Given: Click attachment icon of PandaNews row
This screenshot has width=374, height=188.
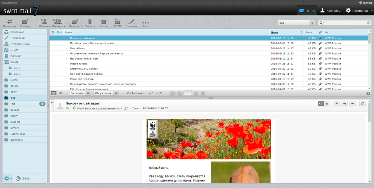Looking at the screenshot, I should pyautogui.click(x=320, y=48).
